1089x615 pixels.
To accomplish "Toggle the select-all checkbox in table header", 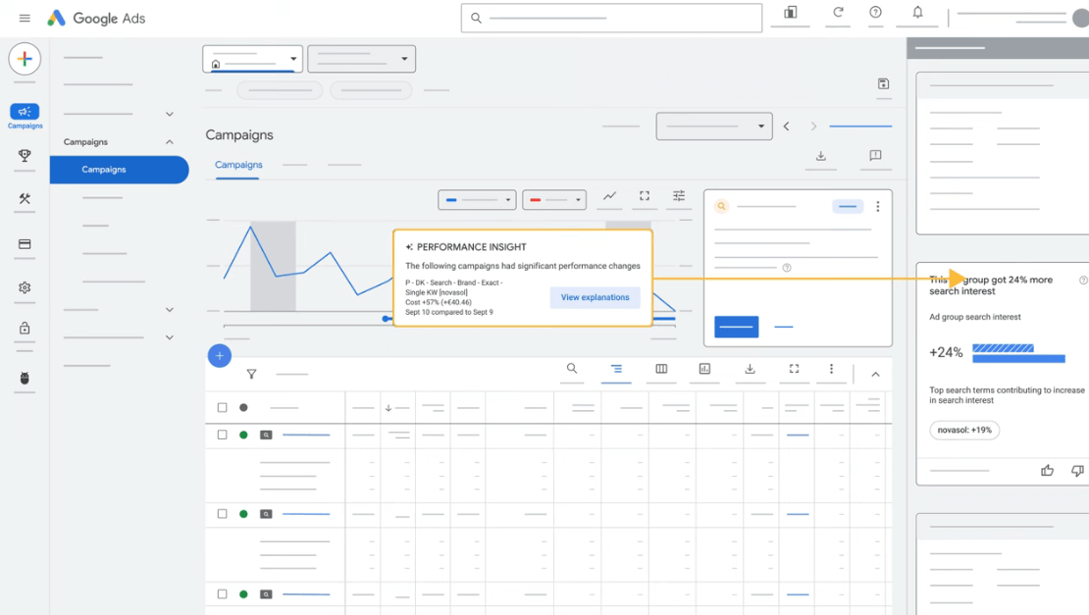I will click(222, 407).
